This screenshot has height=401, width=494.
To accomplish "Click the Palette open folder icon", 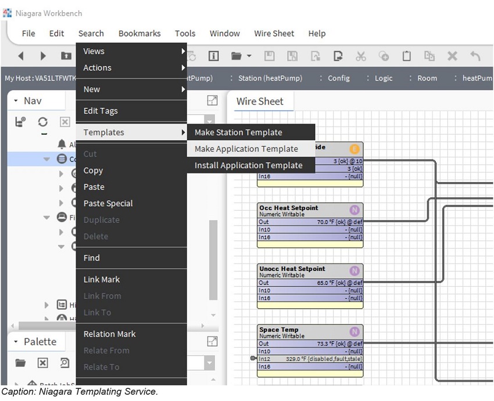I will (20, 363).
